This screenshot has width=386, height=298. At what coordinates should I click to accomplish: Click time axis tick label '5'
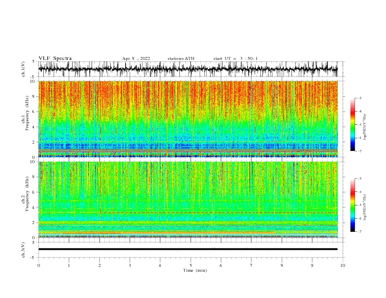(191, 265)
